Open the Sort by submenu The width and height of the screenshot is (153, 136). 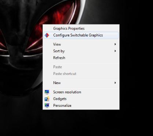click(81, 51)
